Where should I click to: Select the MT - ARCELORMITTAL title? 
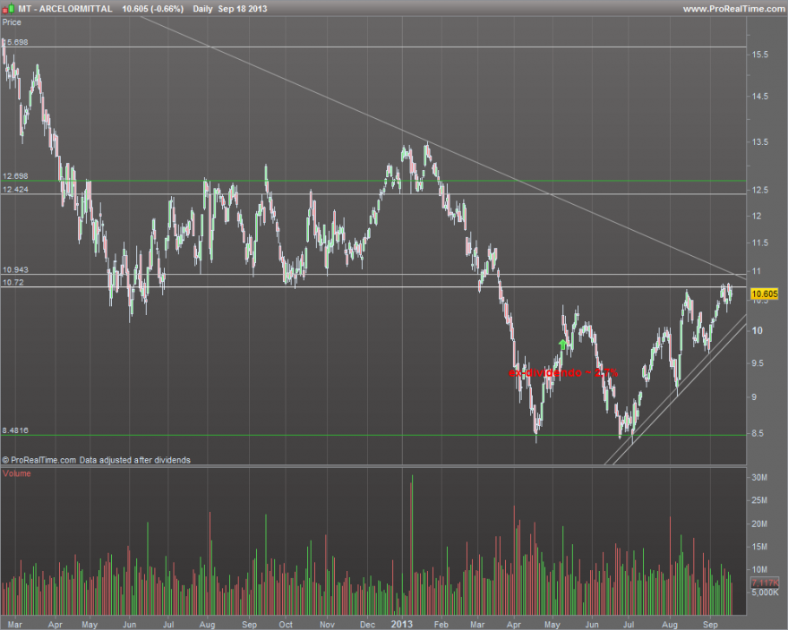pyautogui.click(x=65, y=9)
